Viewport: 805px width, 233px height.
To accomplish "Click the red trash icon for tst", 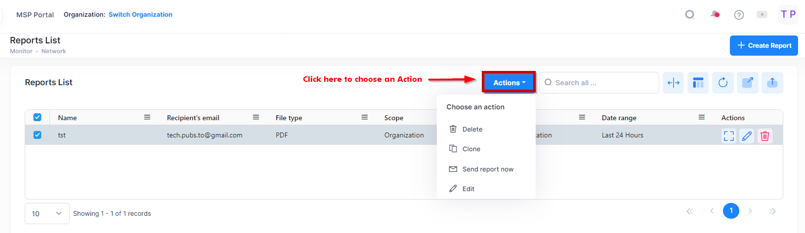I will [764, 136].
